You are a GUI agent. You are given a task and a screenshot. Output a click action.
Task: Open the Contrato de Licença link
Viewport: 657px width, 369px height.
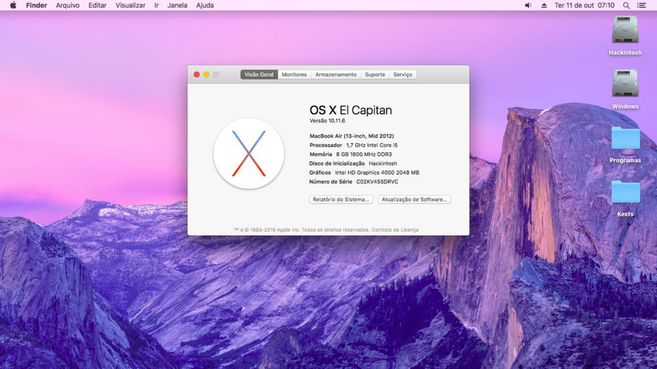395,230
